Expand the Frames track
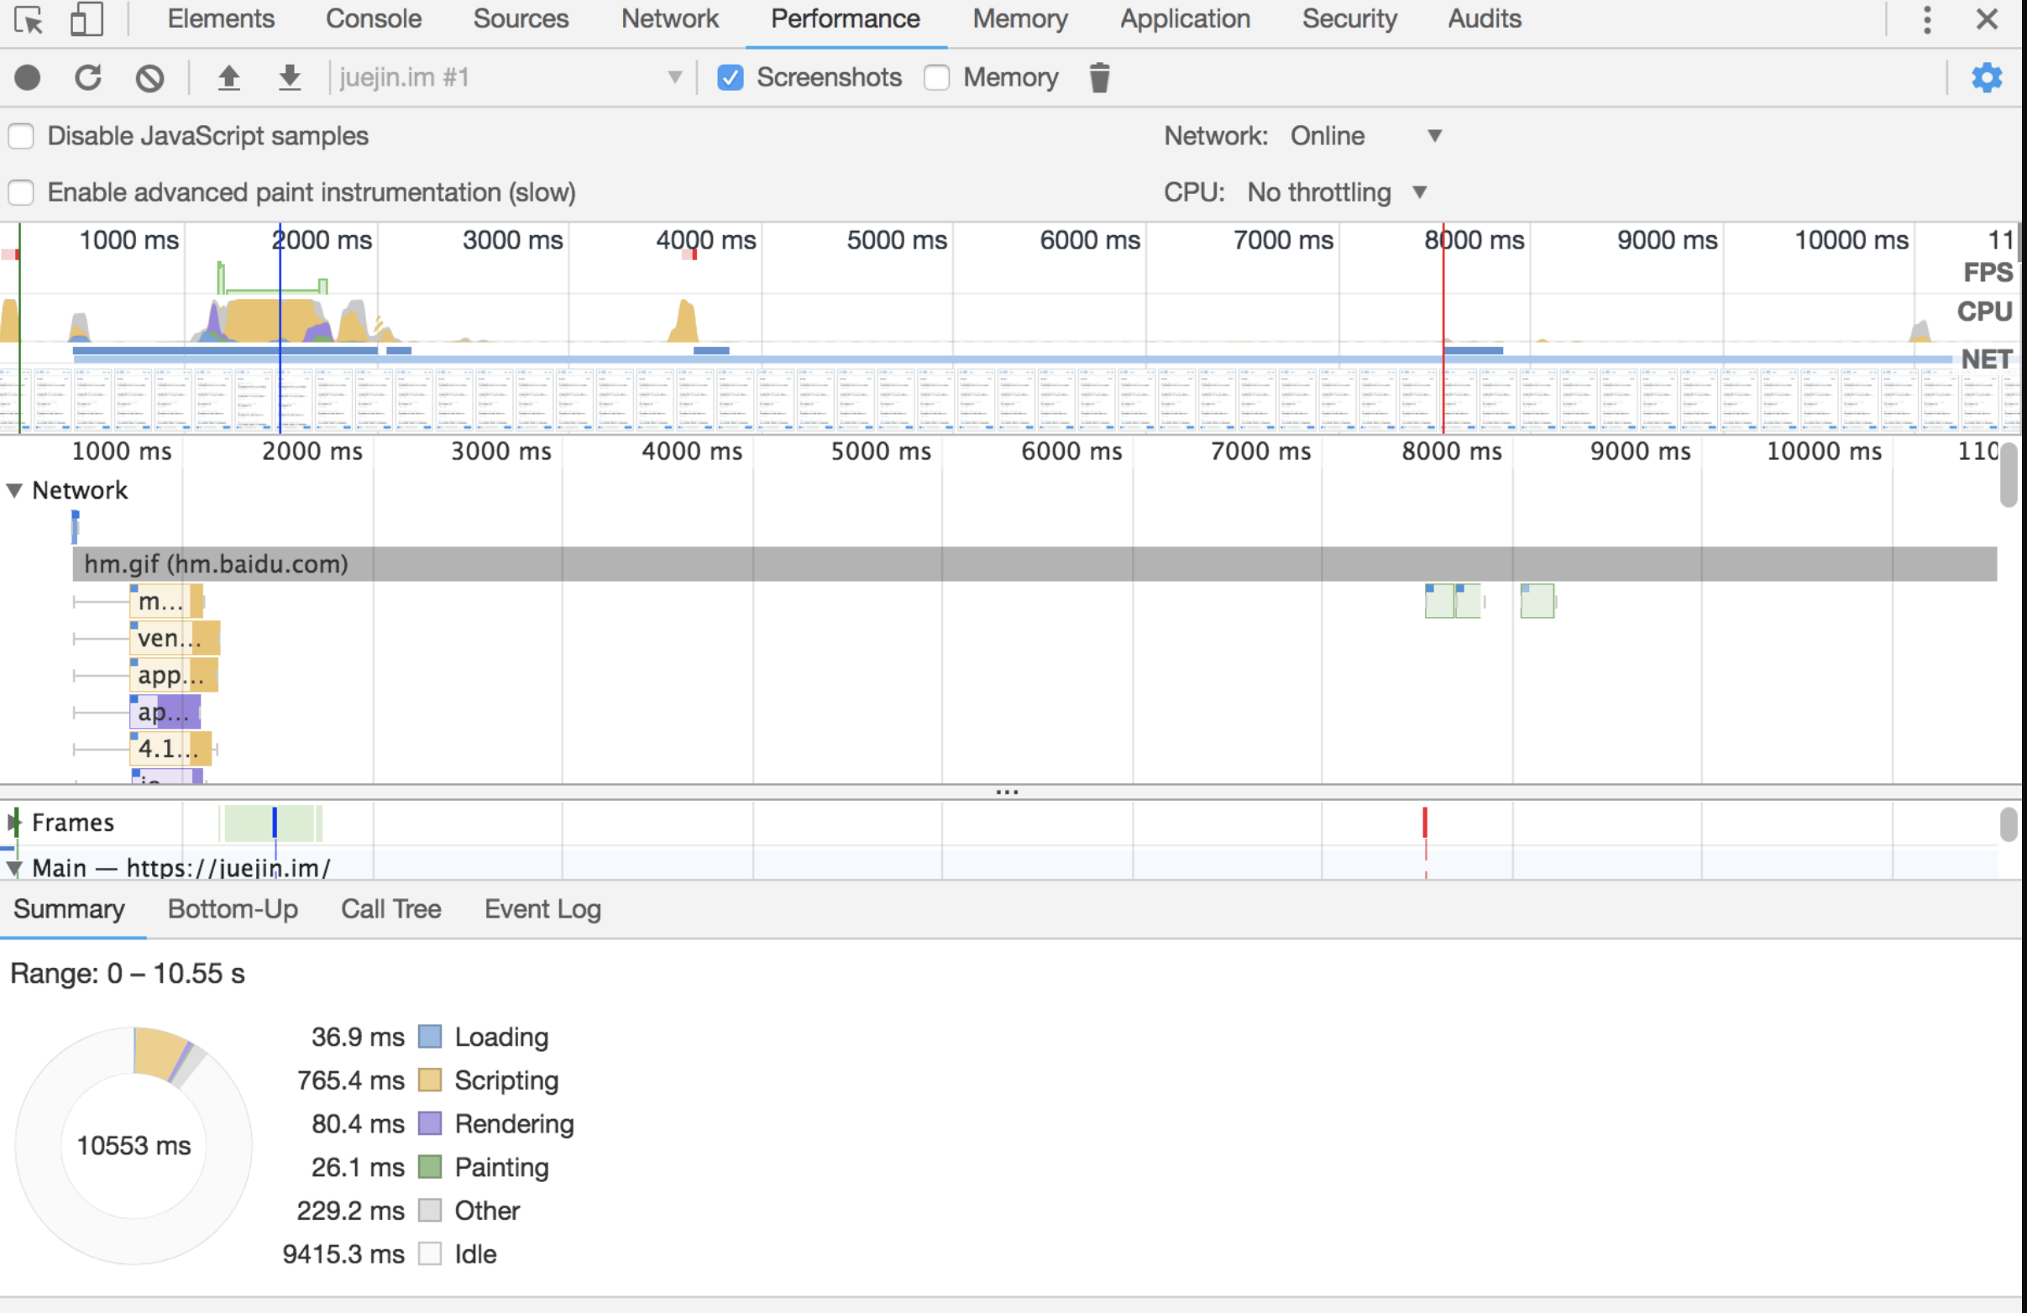The image size is (2027, 1313). click(14, 823)
